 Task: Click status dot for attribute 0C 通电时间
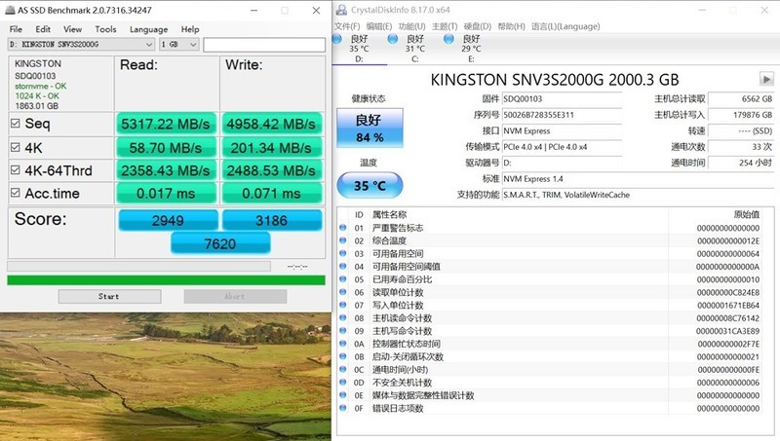coord(343,370)
